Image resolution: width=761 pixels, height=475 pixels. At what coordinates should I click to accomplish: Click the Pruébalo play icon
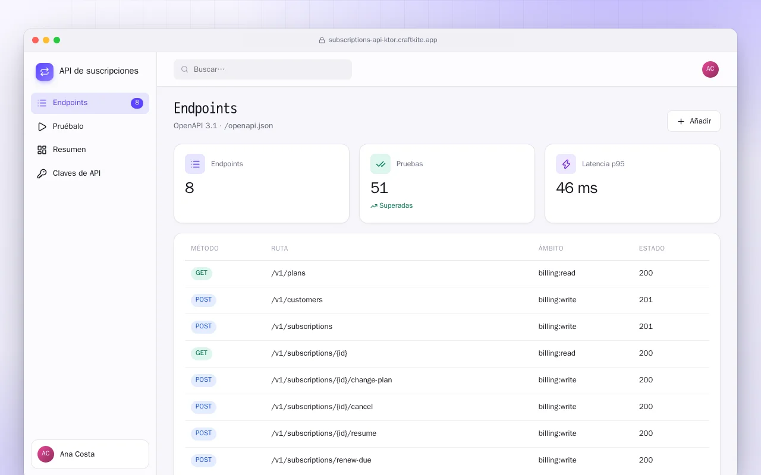coord(42,126)
